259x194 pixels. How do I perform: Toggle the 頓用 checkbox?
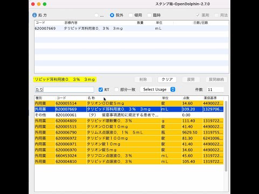131,15
